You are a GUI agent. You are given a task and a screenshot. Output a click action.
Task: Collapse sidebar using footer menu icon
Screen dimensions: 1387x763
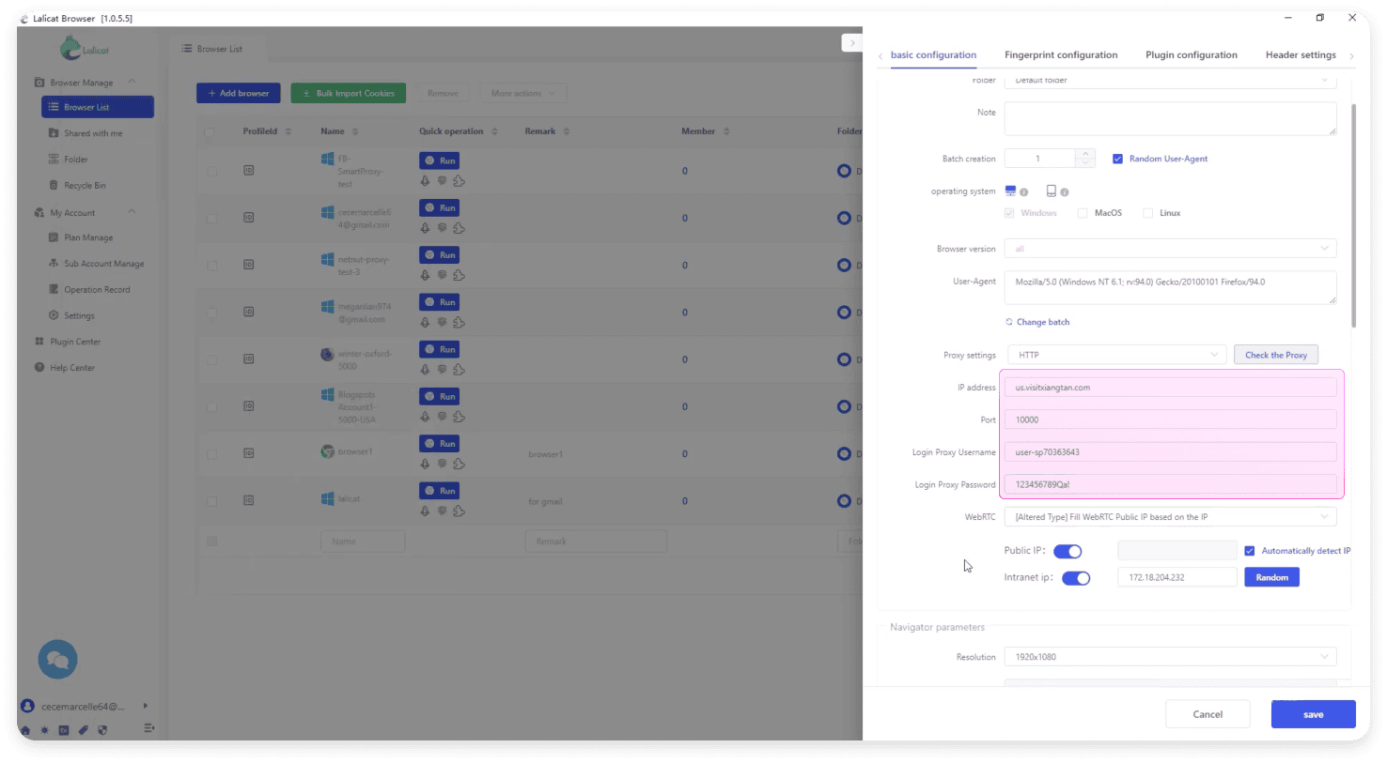click(148, 728)
